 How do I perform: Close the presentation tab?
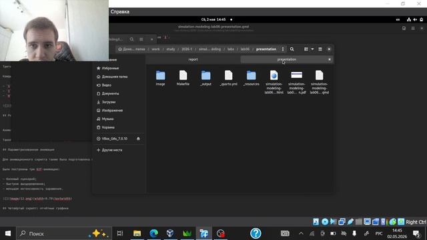pos(330,59)
